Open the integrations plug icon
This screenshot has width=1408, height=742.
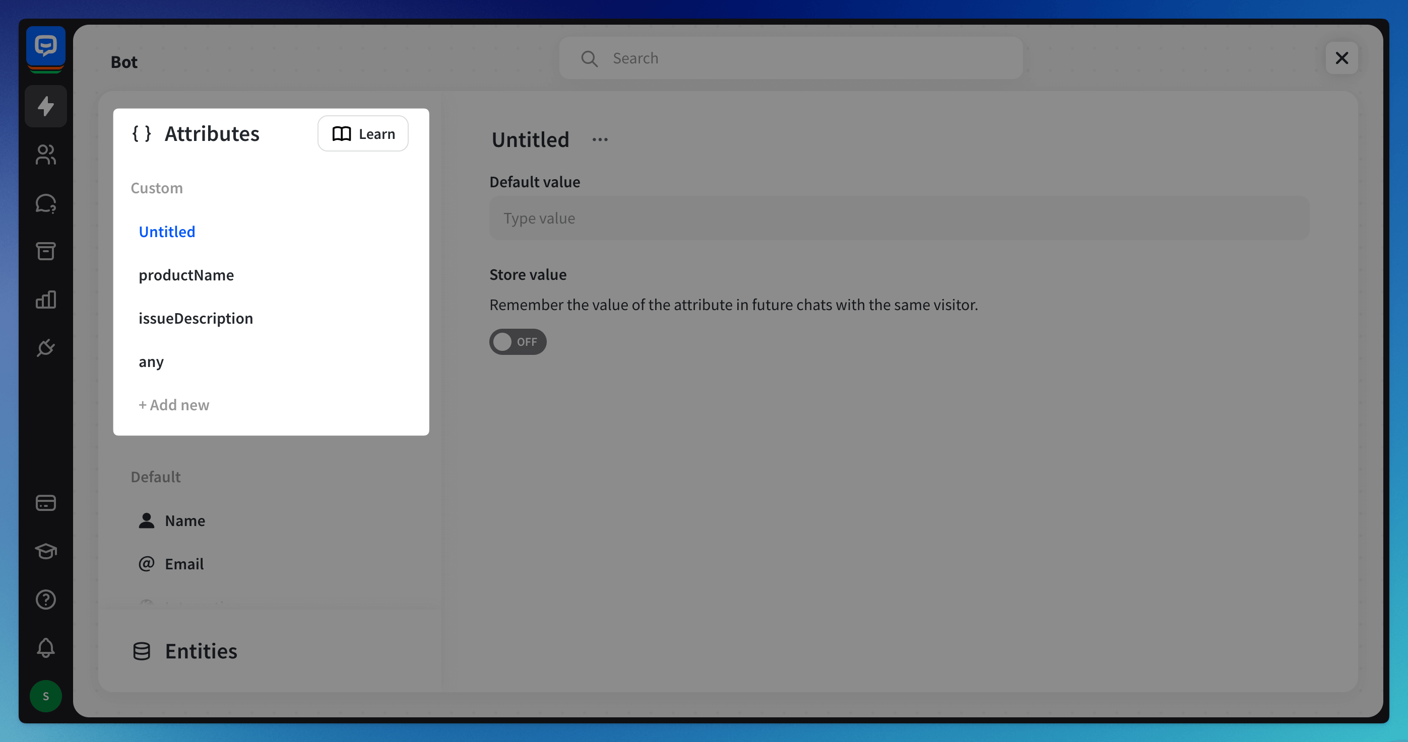[45, 347]
